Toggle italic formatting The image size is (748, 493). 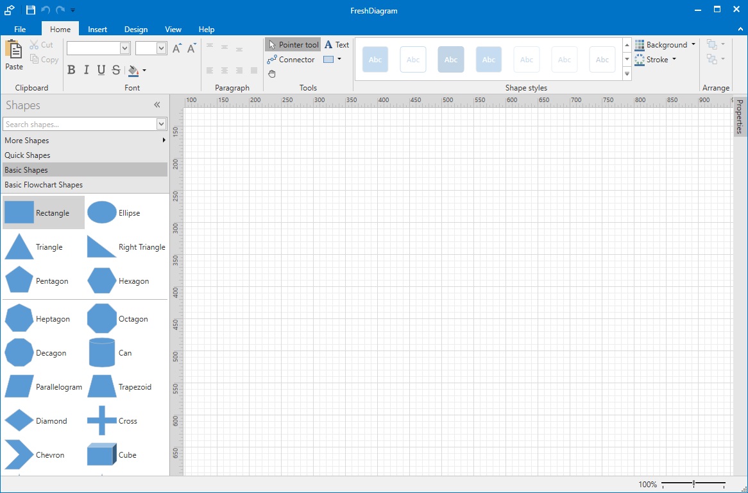[x=86, y=69]
